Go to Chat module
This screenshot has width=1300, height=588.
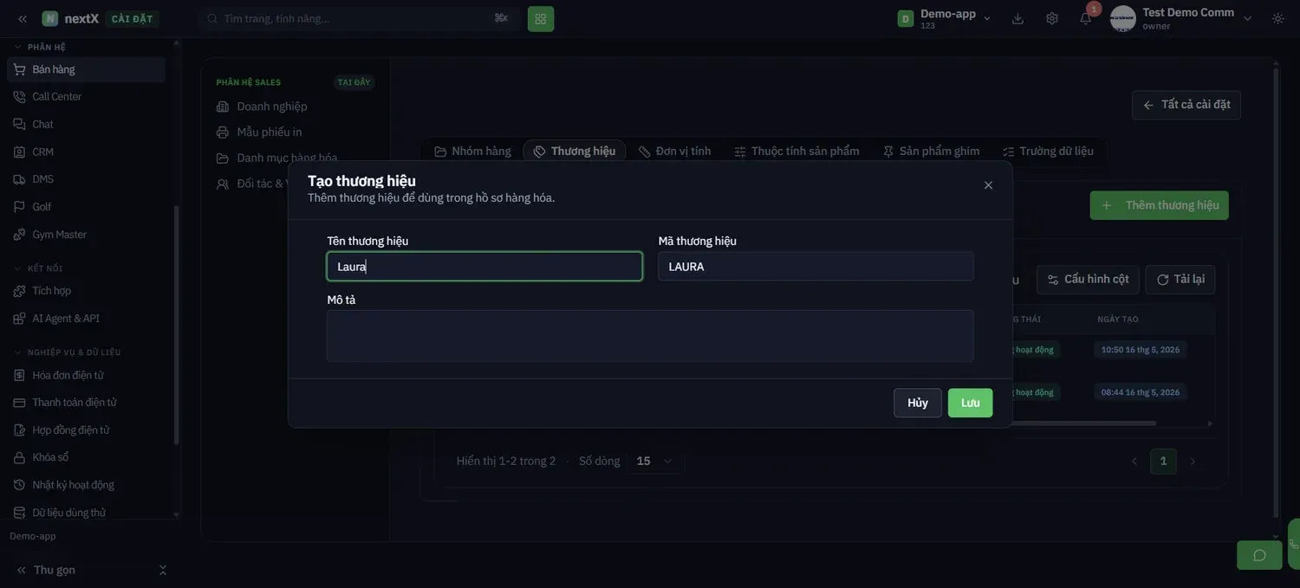(86, 125)
